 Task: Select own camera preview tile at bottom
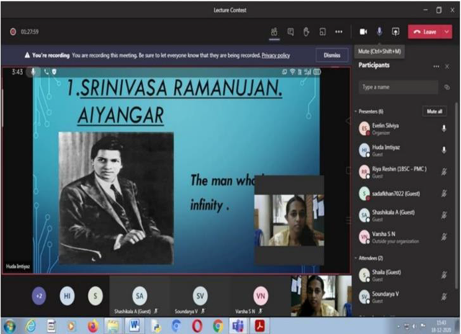pyautogui.click(x=321, y=296)
